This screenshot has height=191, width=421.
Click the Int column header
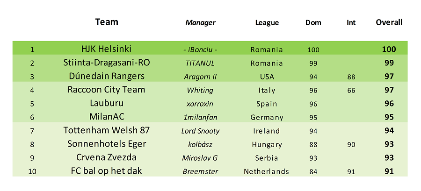351,23
